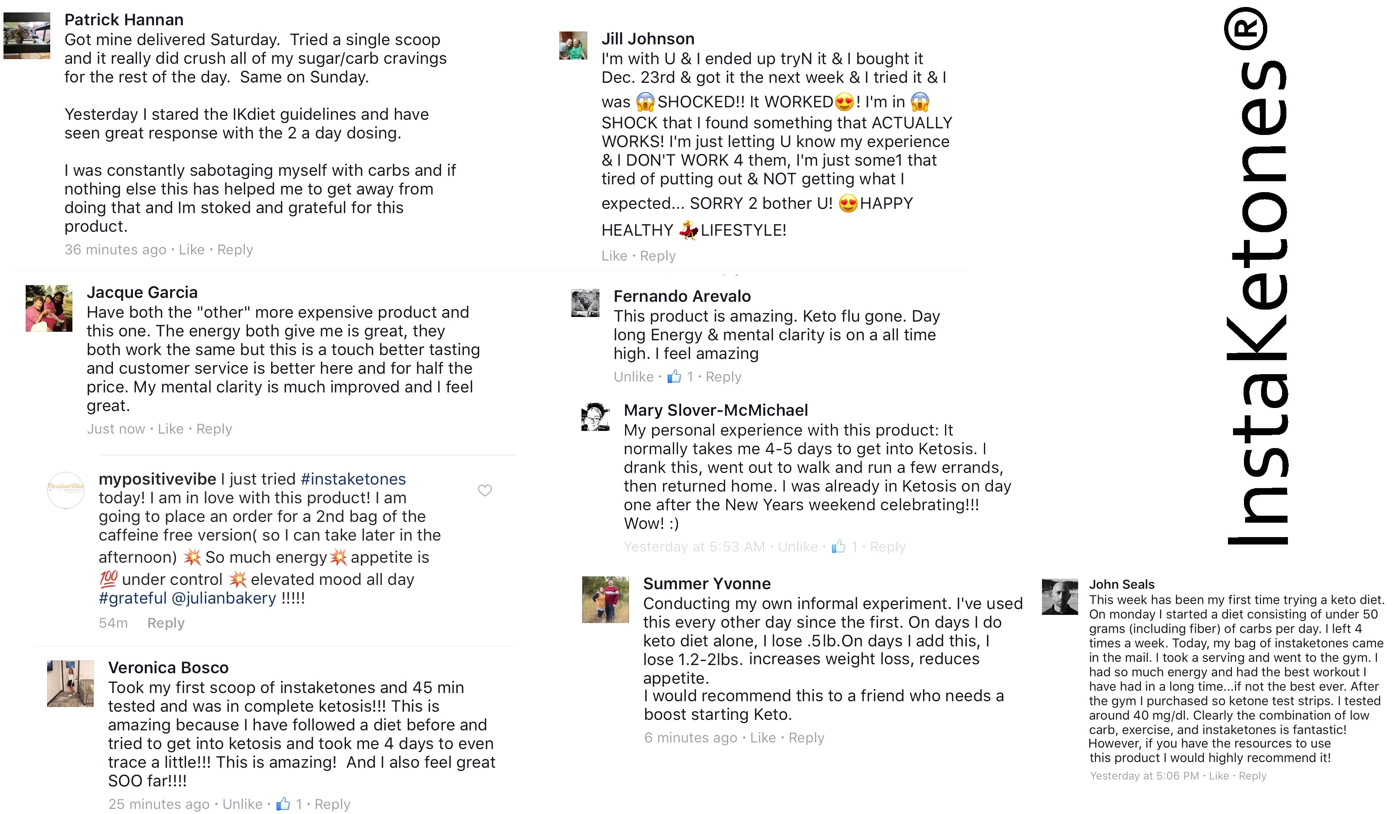This screenshot has height=814, width=1400.
Task: Click the #grateful hashtag
Action: (132, 598)
